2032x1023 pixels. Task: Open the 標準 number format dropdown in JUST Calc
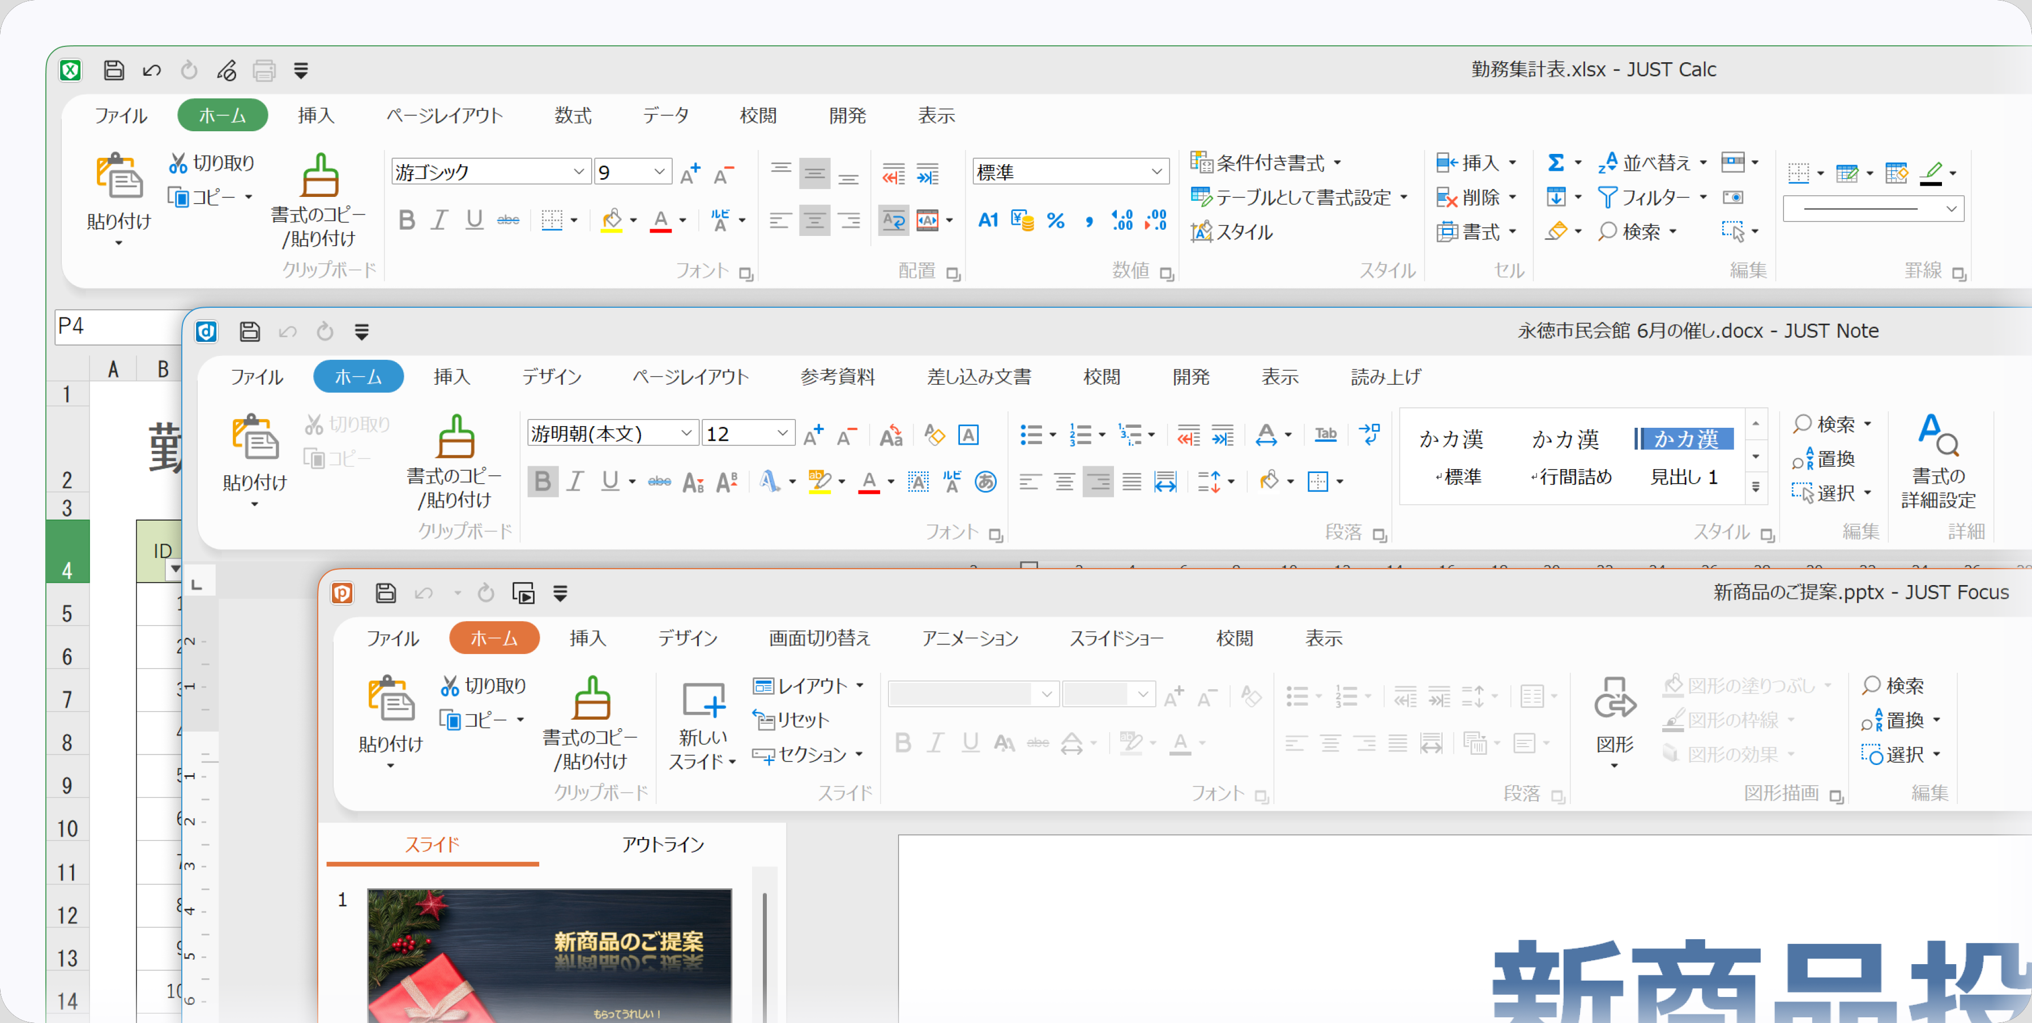pyautogui.click(x=1156, y=172)
